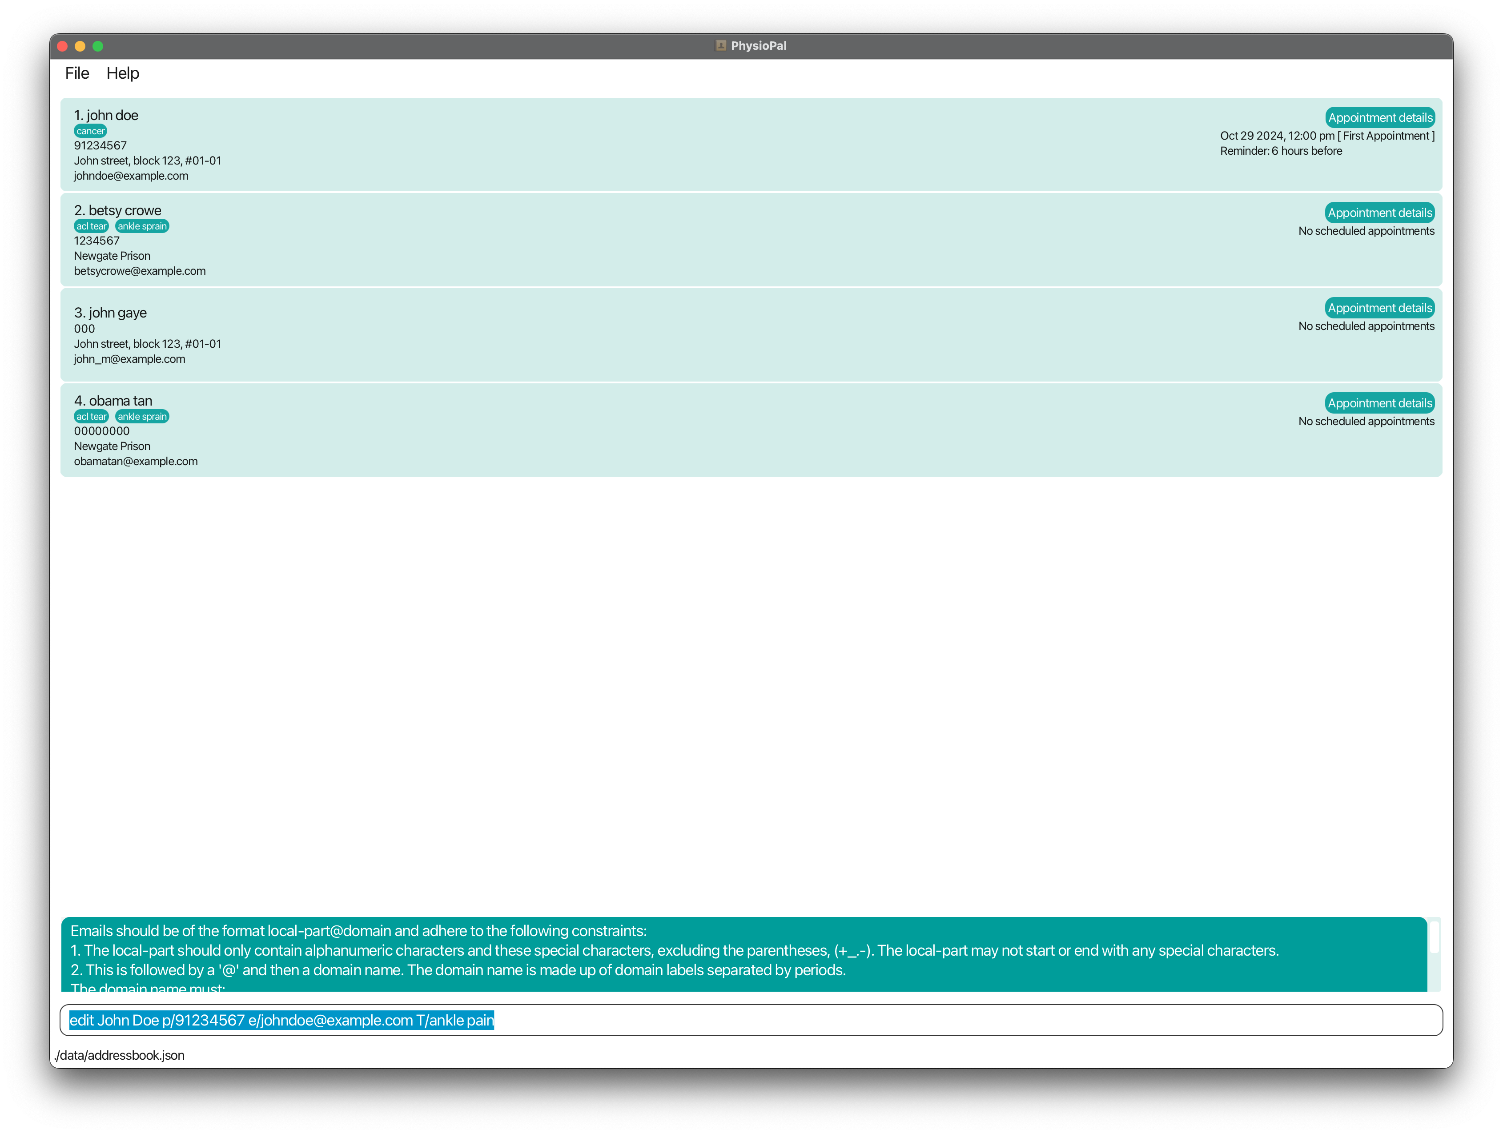Open the Help menu
The width and height of the screenshot is (1503, 1134).
(122, 73)
